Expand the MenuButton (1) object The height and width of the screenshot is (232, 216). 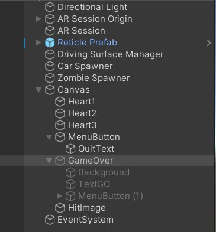tap(59, 196)
